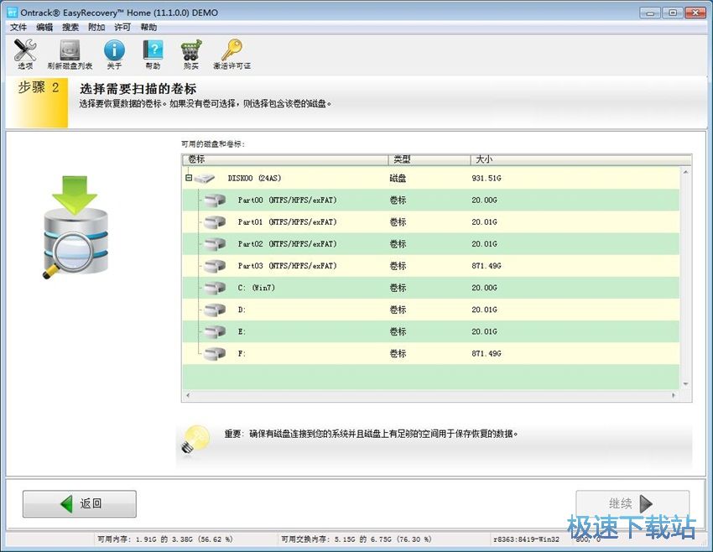Click the 871.49G size in Part03 row
The width and height of the screenshot is (713, 552).
pyautogui.click(x=486, y=266)
